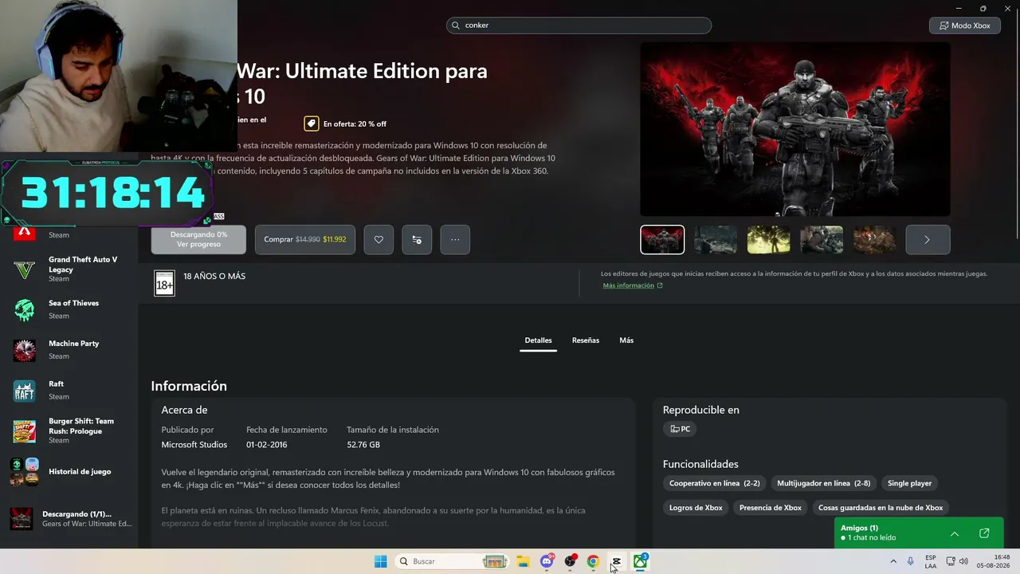Open the Windows Start menu
Screen dimensions: 1020x574
pyautogui.click(x=381, y=561)
